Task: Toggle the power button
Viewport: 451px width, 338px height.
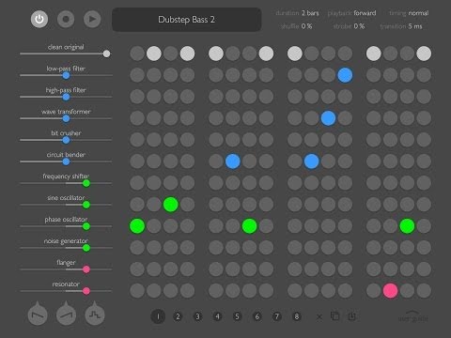Action: point(39,19)
